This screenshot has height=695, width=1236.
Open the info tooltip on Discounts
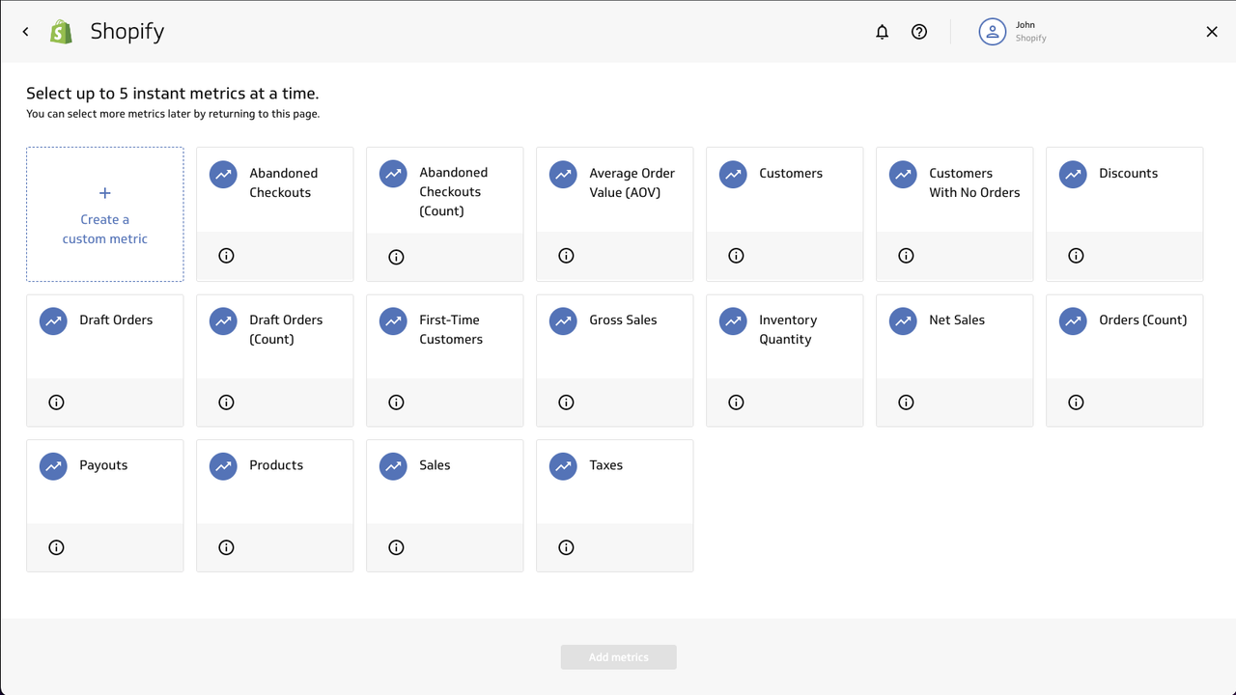[x=1076, y=256]
